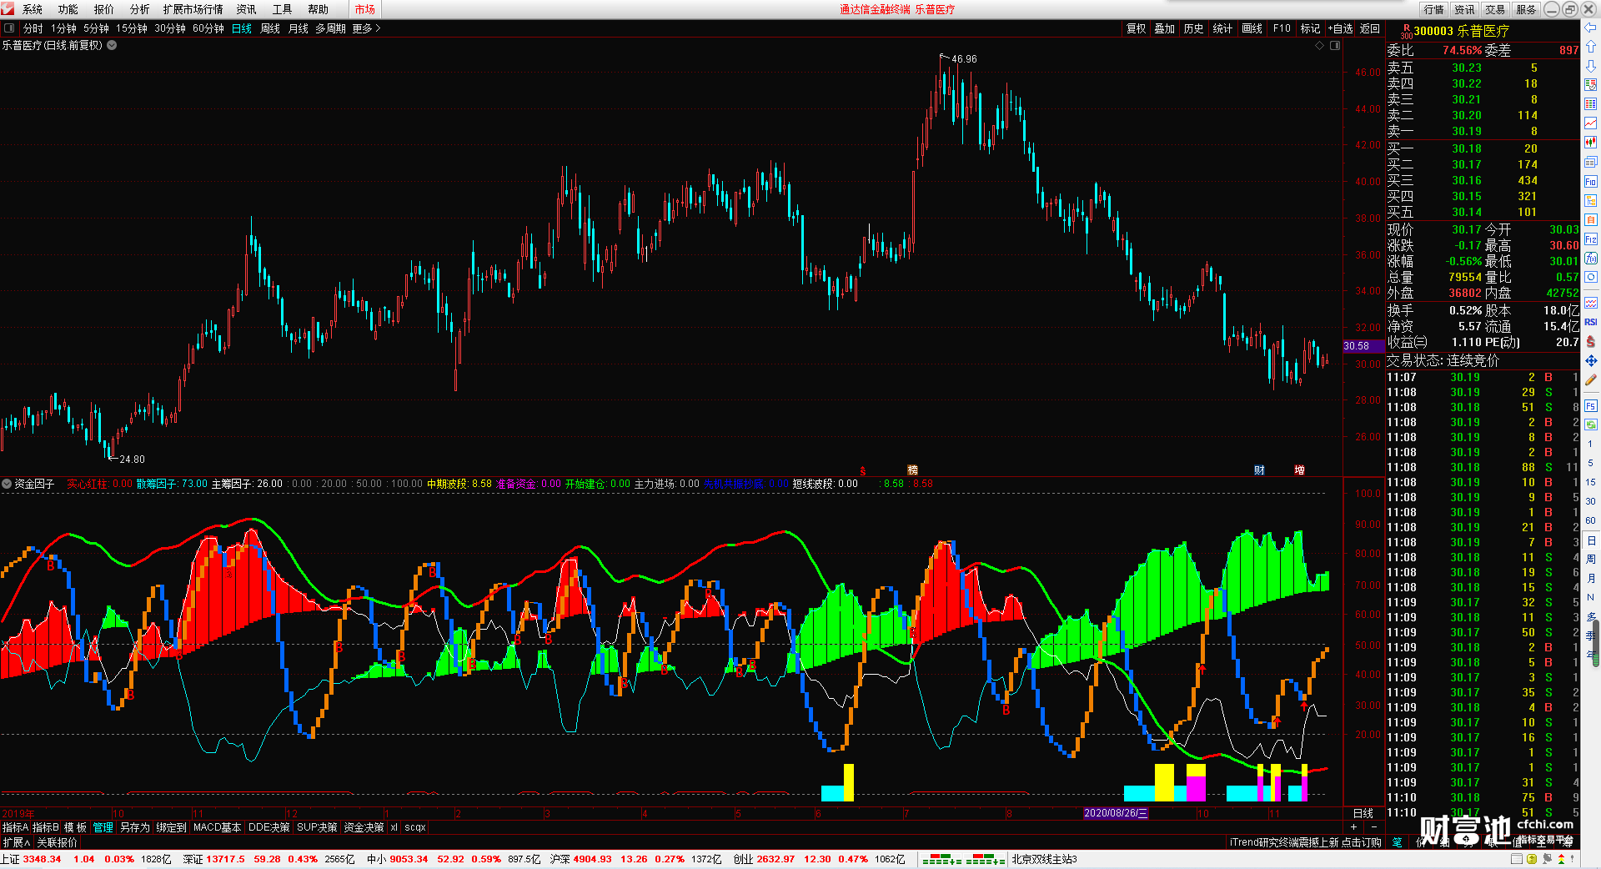
Task: Open the candlestick K-line chart icon
Action: (x=1590, y=143)
